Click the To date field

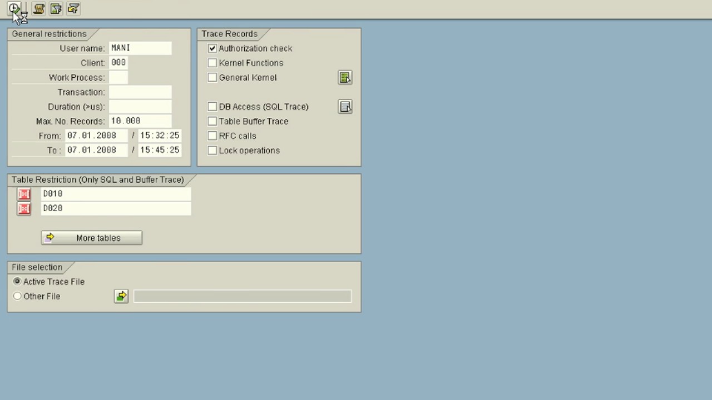click(x=96, y=150)
